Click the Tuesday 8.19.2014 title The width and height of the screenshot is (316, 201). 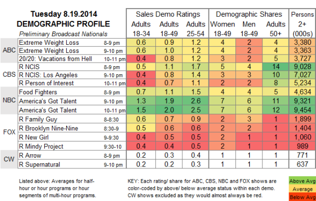(x=64, y=14)
